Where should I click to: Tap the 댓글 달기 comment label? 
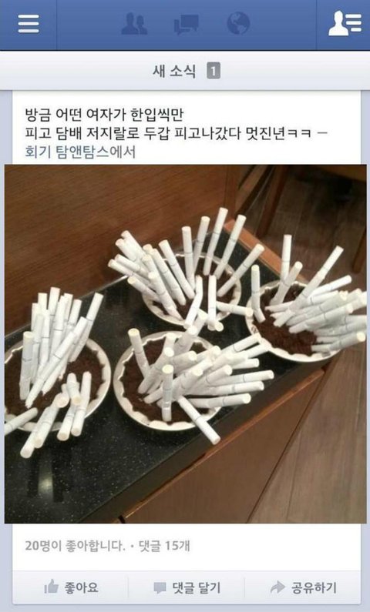coord(197,587)
